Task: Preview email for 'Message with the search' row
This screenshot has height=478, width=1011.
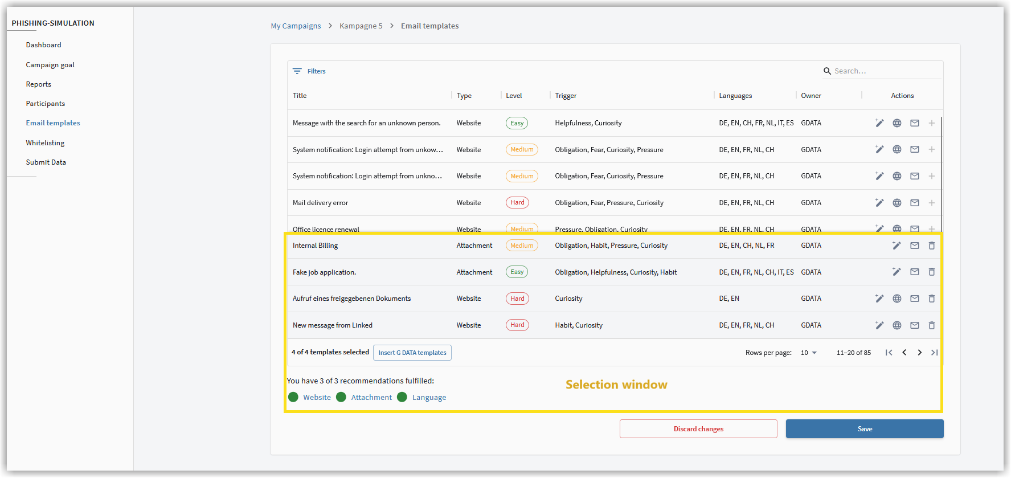Action: coord(915,123)
